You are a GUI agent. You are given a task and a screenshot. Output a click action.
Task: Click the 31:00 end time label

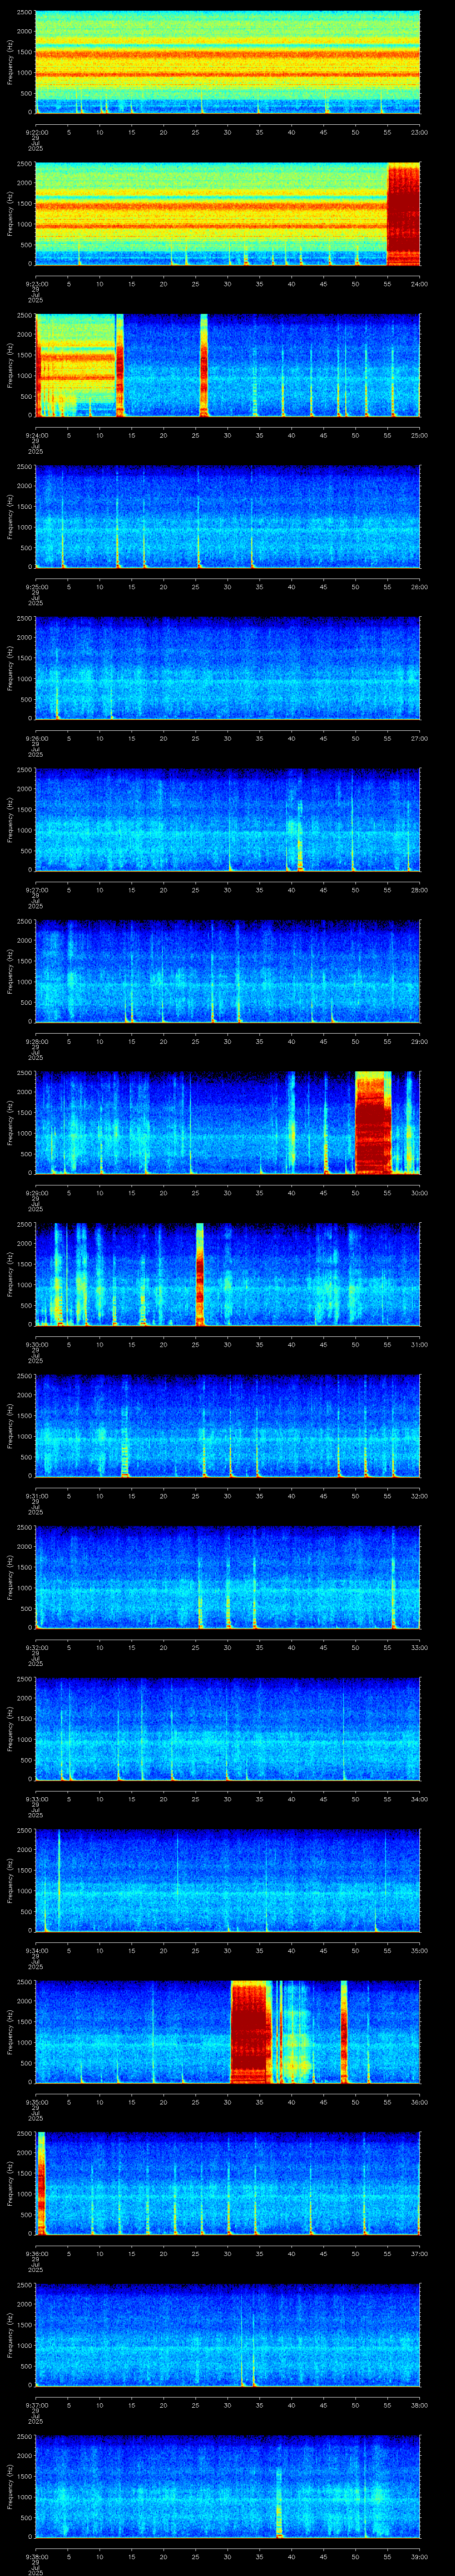[419, 1344]
